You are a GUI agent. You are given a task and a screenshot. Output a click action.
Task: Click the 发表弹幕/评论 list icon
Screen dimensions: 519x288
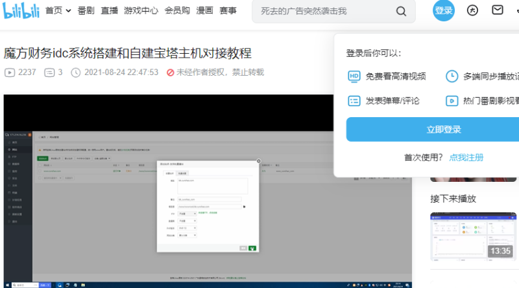coord(354,100)
